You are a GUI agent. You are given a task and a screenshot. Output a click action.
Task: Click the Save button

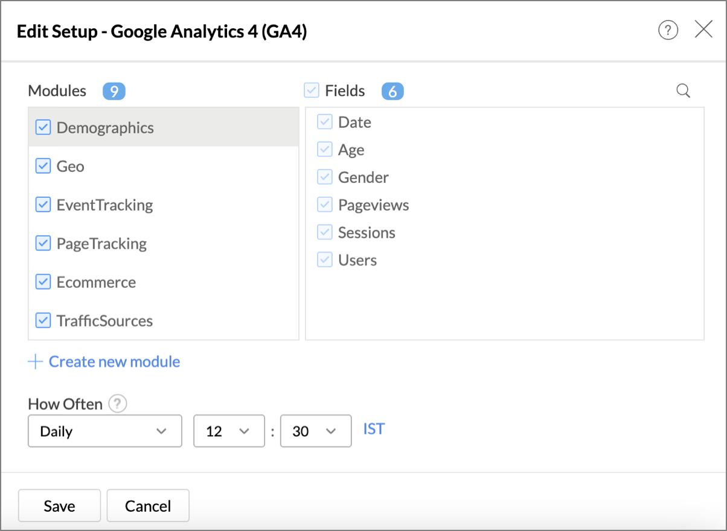click(59, 506)
